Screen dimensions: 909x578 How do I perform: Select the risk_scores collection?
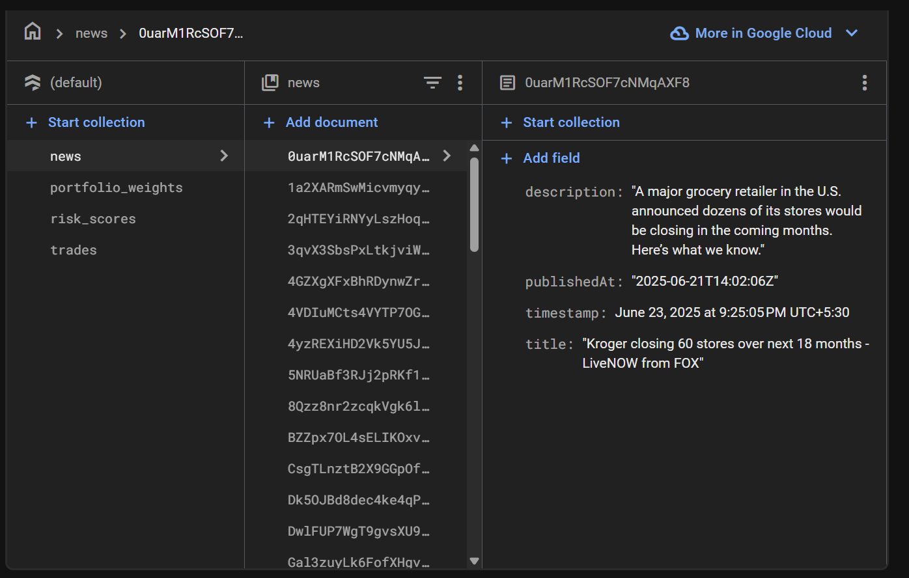point(93,219)
